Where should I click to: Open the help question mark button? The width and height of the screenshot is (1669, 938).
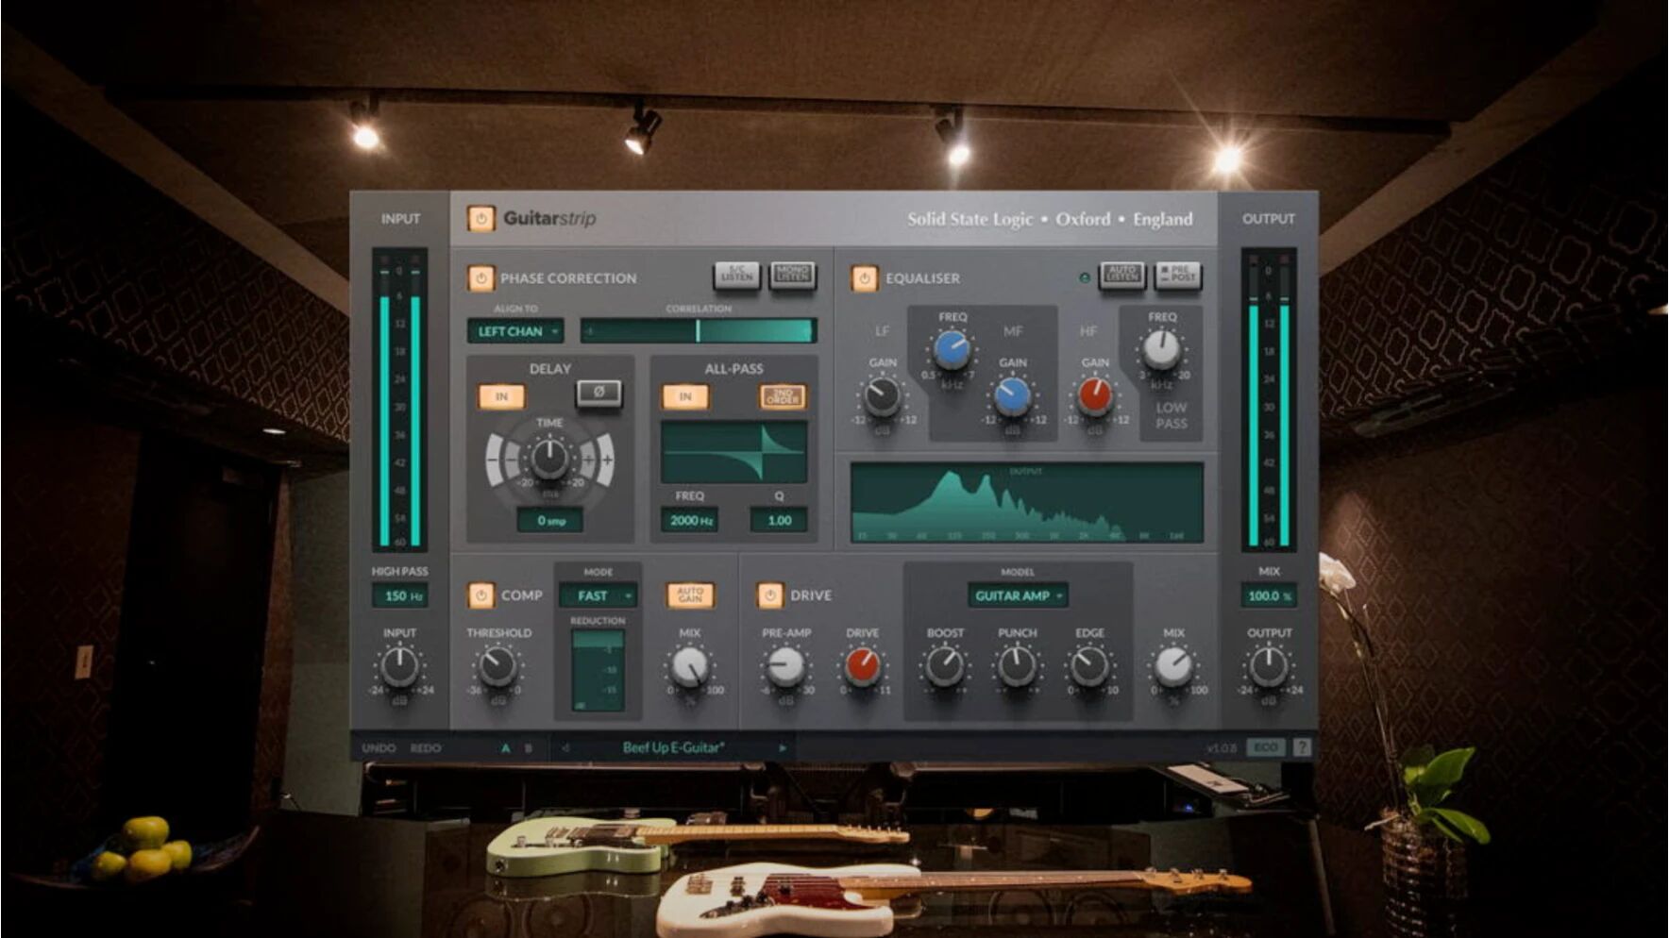pos(1302,747)
